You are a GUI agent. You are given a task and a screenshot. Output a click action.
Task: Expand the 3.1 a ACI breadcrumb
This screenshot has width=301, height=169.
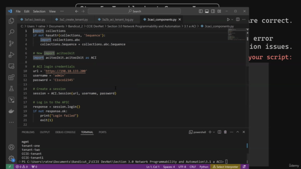point(190,26)
